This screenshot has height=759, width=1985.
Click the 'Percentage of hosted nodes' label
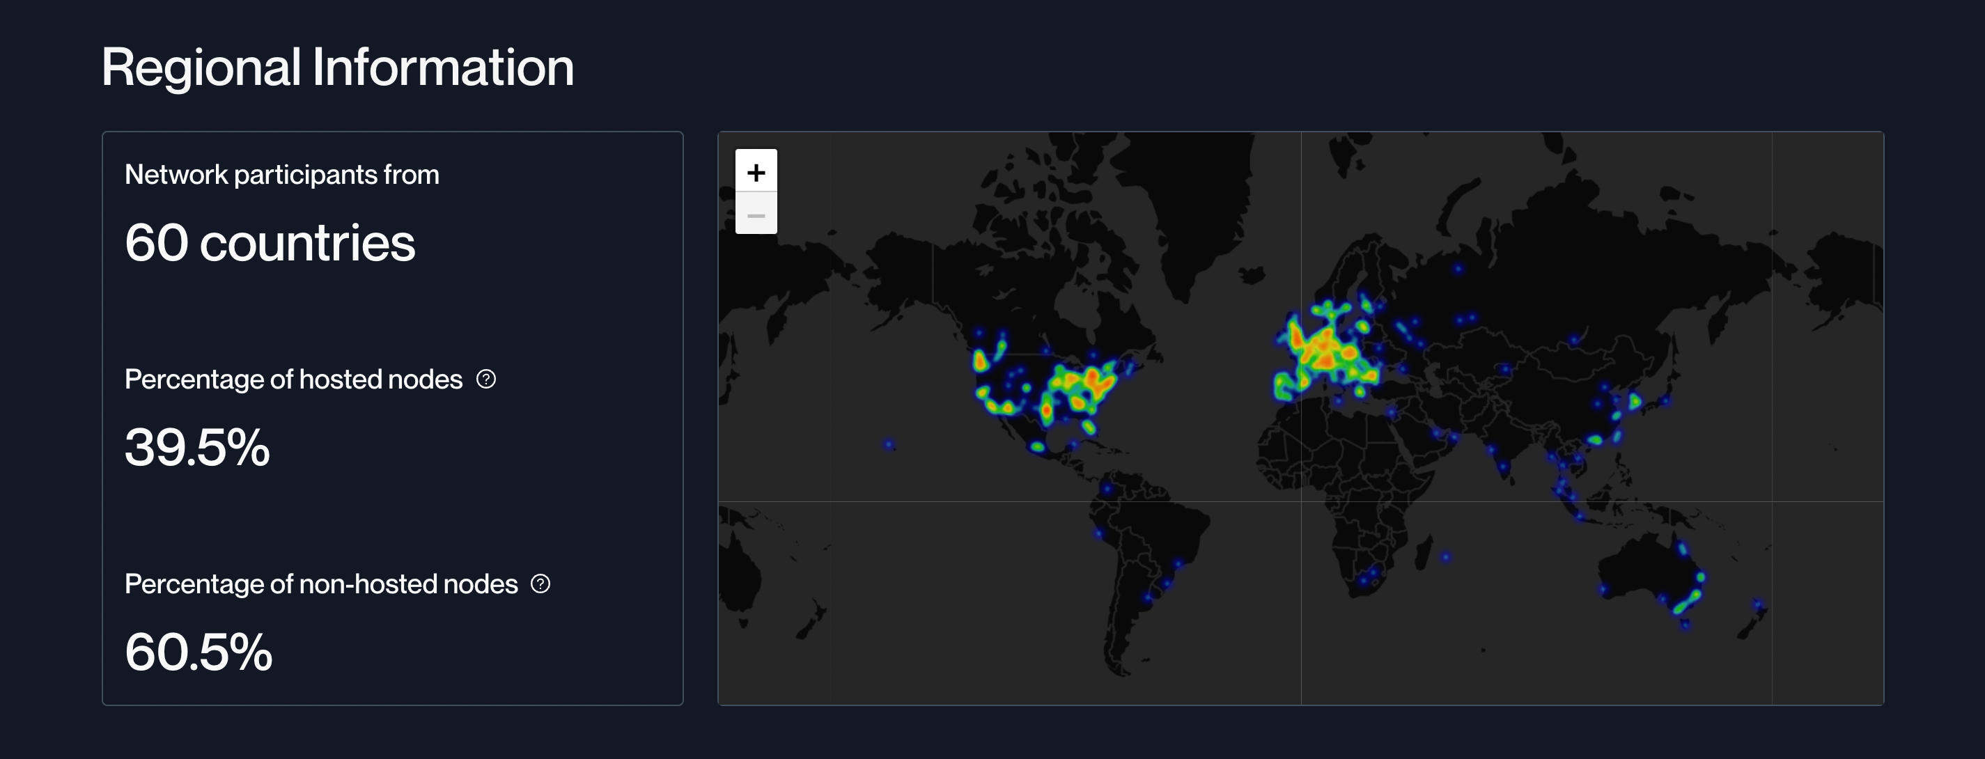(294, 380)
